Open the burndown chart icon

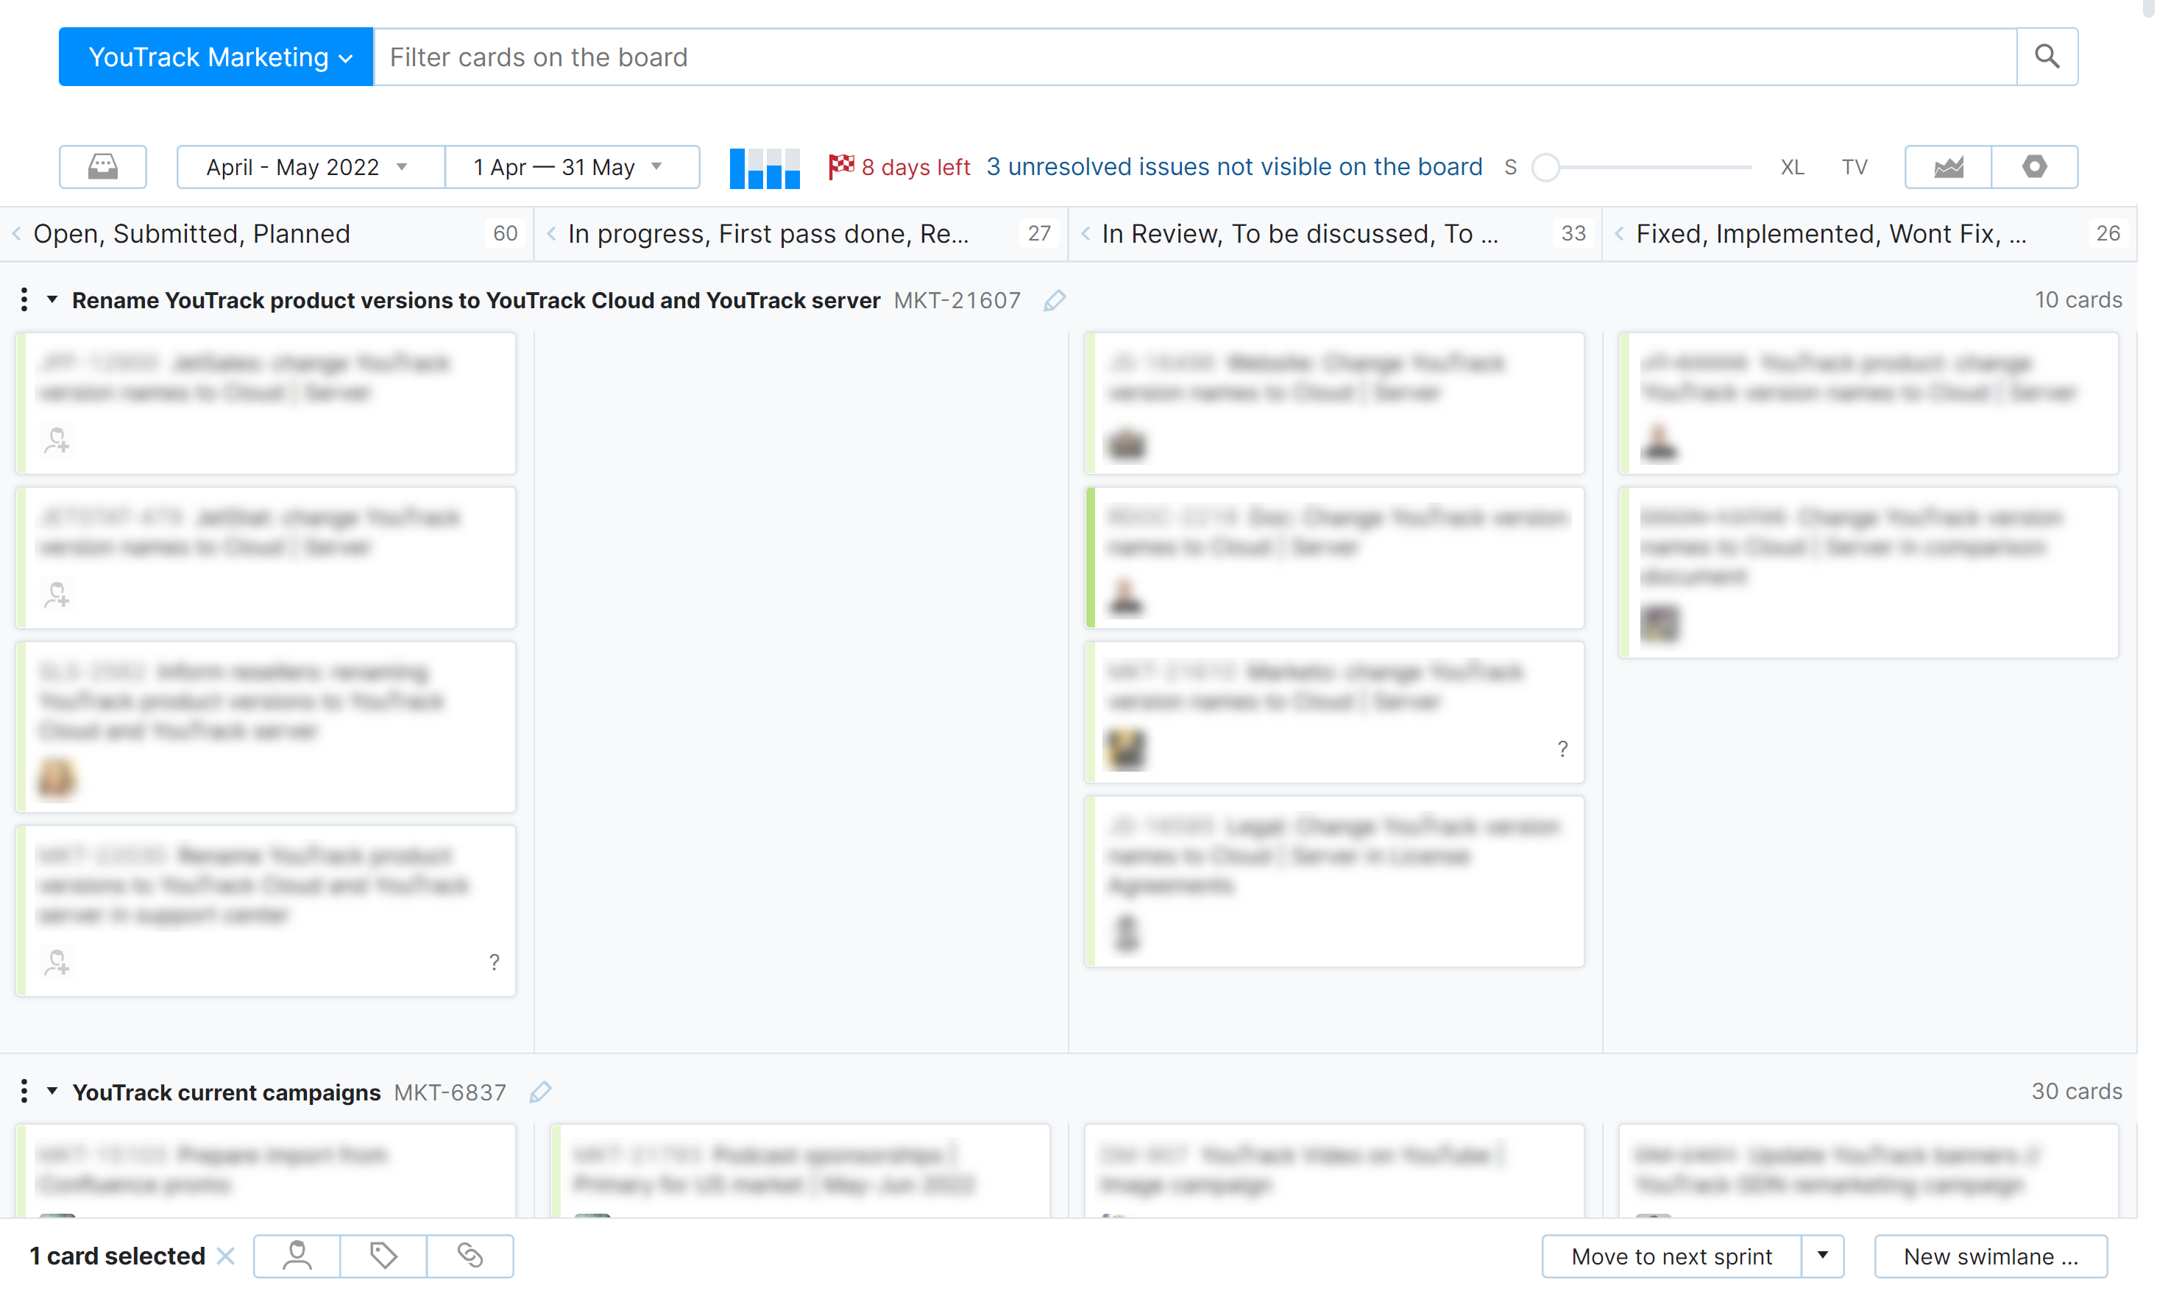click(1949, 166)
